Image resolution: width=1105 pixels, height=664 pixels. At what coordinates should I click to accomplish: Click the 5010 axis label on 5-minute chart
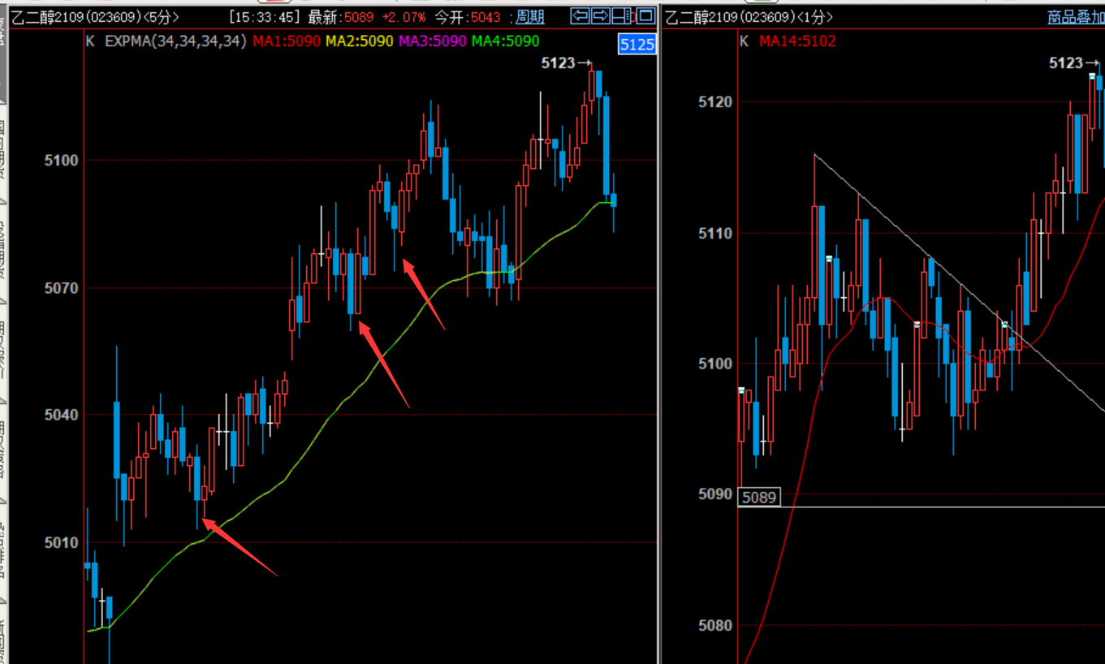[62, 542]
